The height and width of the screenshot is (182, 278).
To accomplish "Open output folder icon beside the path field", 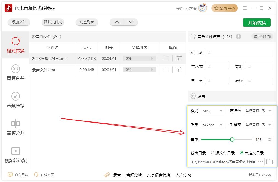I will tap(270, 162).
